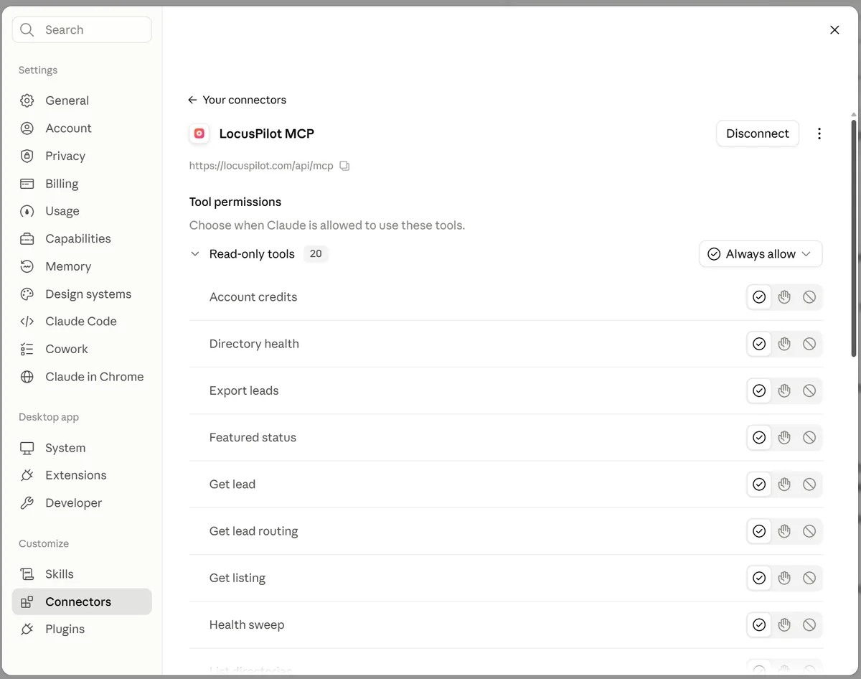Open Claude in Chrome settings
The image size is (861, 679).
click(x=82, y=377)
